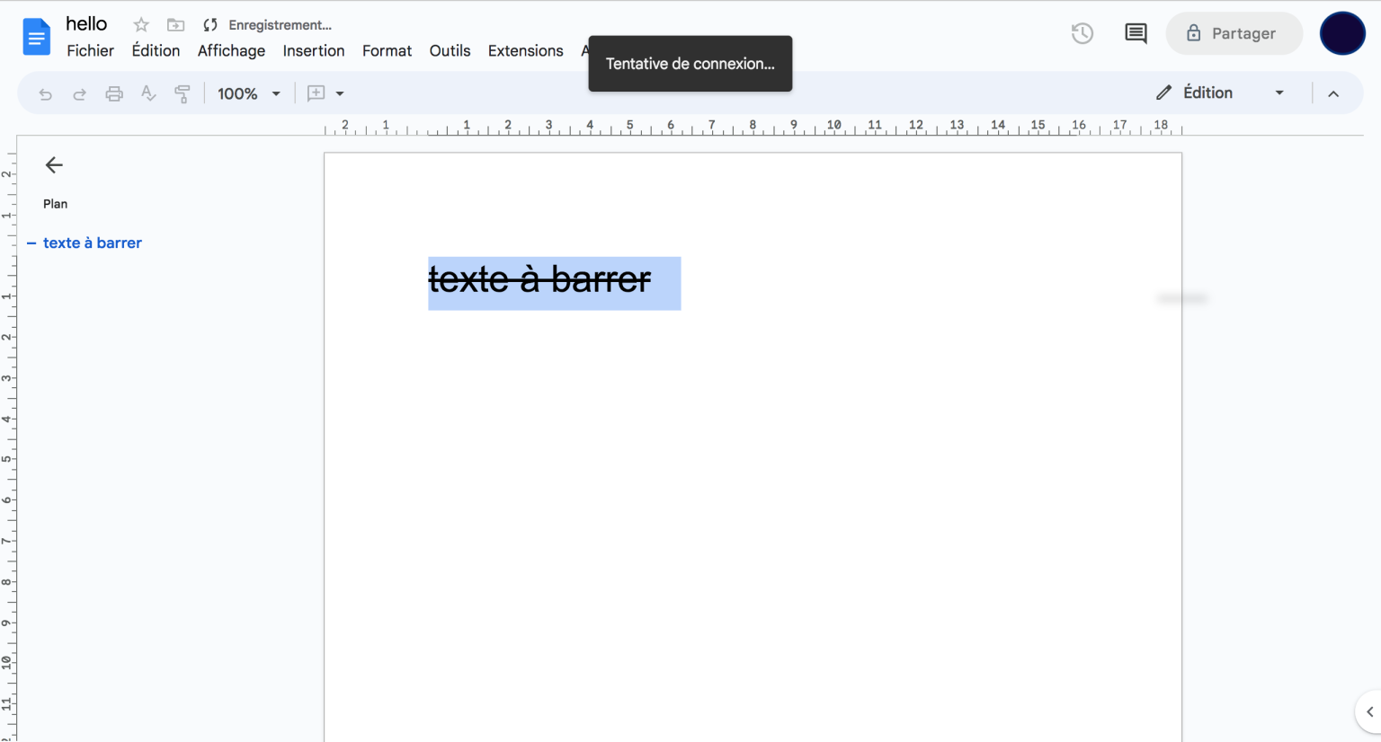The width and height of the screenshot is (1381, 742).
Task: Click the undo arrow icon
Action: 45,93
